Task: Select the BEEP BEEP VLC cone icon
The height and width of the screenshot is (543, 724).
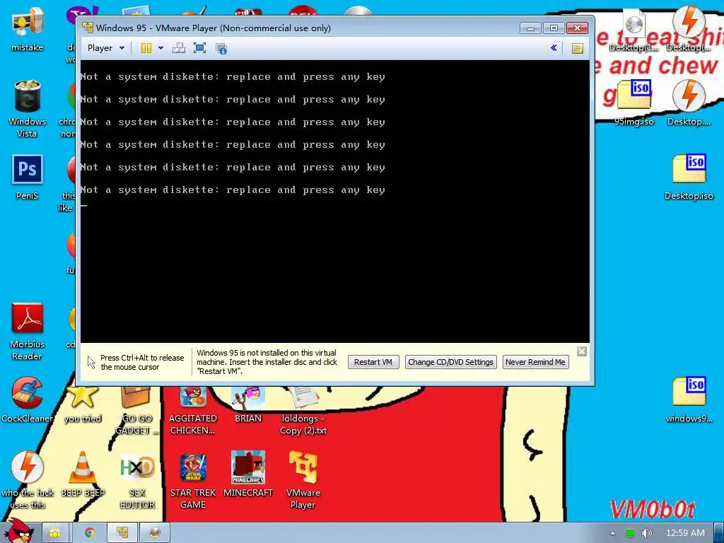Action: (x=83, y=474)
